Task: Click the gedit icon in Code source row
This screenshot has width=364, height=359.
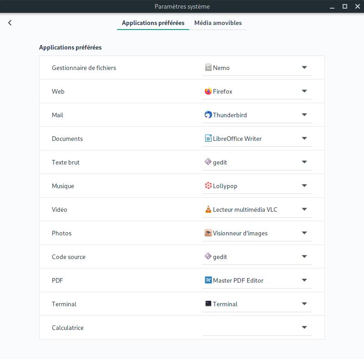Action: [x=208, y=256]
